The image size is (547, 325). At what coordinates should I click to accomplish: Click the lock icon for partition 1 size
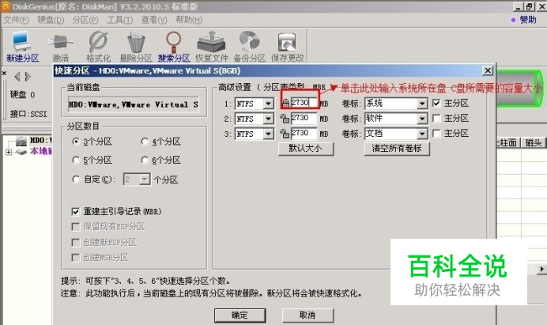[x=285, y=104]
